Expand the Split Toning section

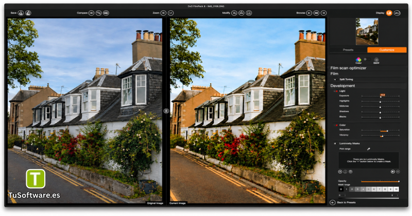335,80
